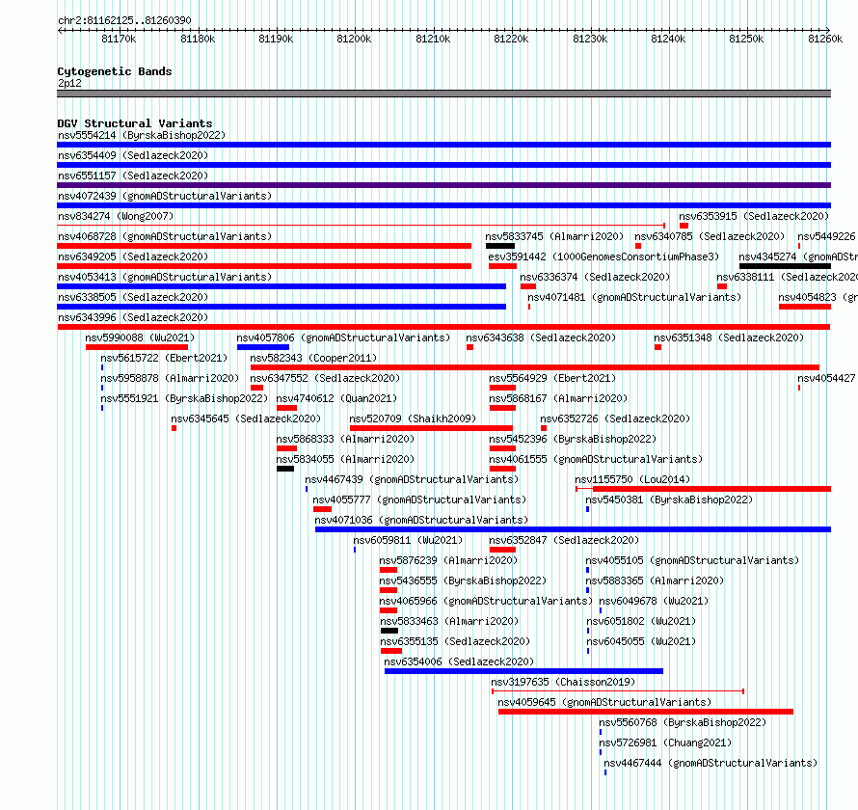858x810 pixels.
Task: Click the black nsv4345274 variant bar
Action: pyautogui.click(x=786, y=266)
